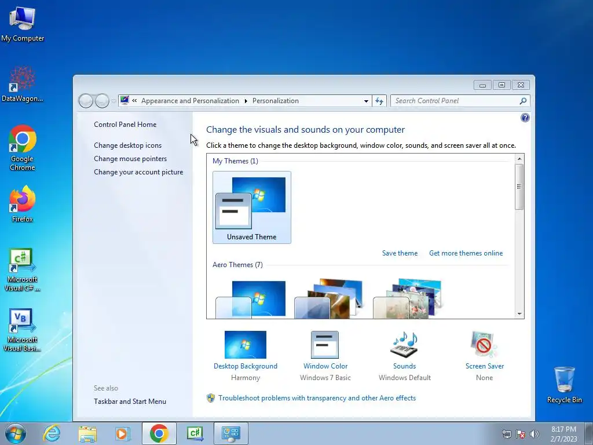Click the Forward navigation arrow button
593x445 pixels.
102,101
